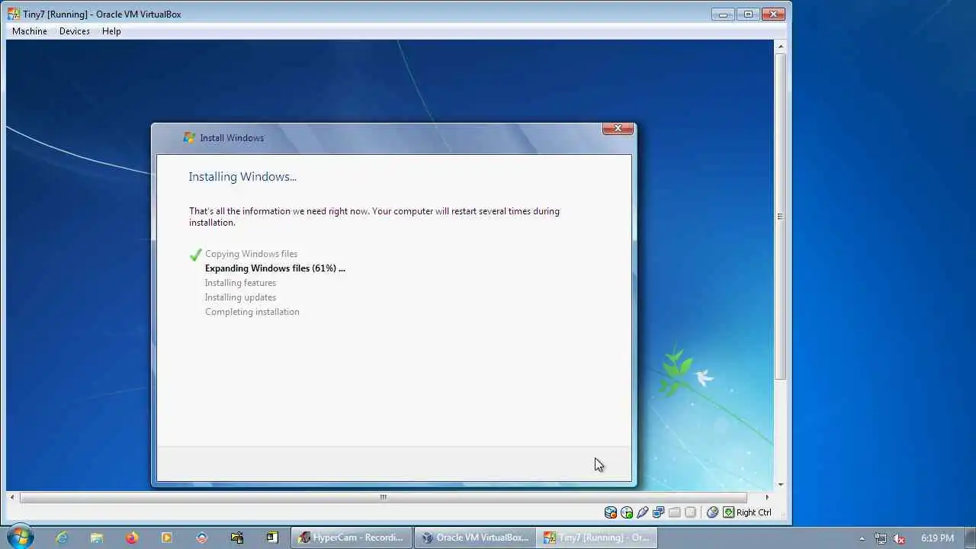
Task: Switch to the Tiny7 [Running] taskbar window
Action: 597,538
